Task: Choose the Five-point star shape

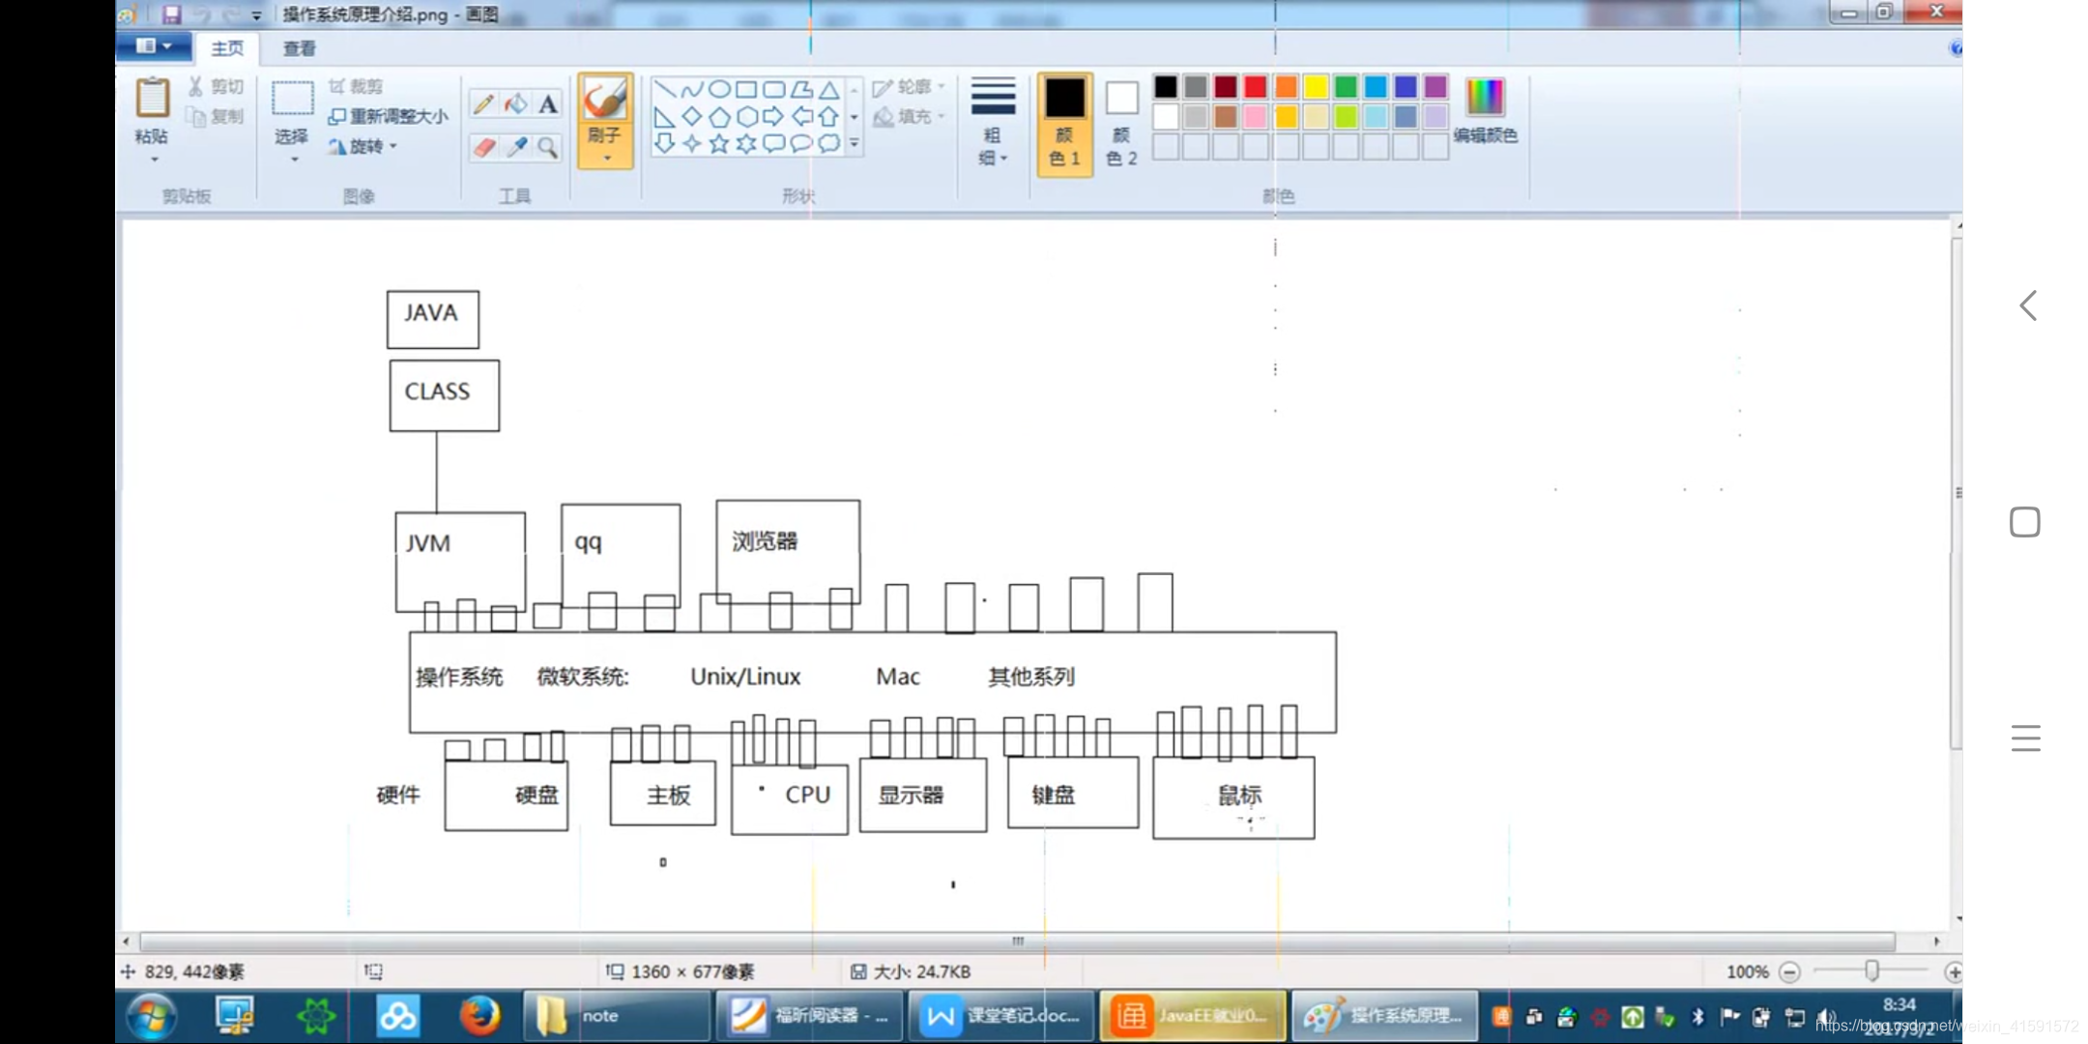Action: point(719,144)
